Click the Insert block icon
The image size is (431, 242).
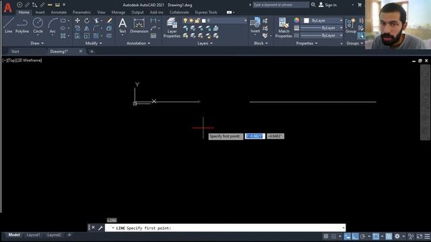point(255,26)
